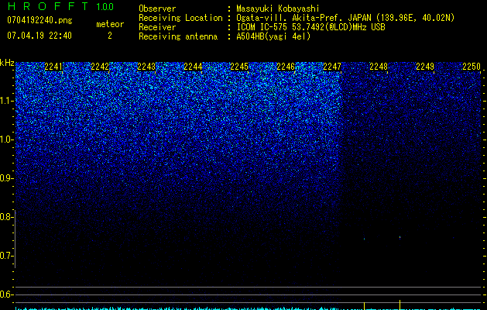Select the filename 0704192240.png
The image size is (487, 310).
coord(39,20)
